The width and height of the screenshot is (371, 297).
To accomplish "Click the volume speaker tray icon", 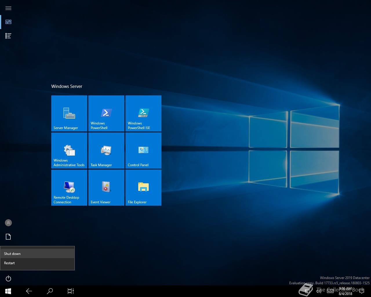I will pyautogui.click(x=319, y=291).
